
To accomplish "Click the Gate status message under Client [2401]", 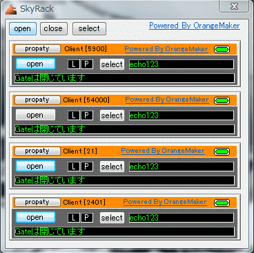I will coord(124,232).
